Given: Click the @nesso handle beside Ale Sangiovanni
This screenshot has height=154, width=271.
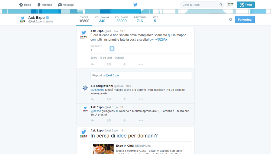Looking at the screenshot, I should pos(119,86).
